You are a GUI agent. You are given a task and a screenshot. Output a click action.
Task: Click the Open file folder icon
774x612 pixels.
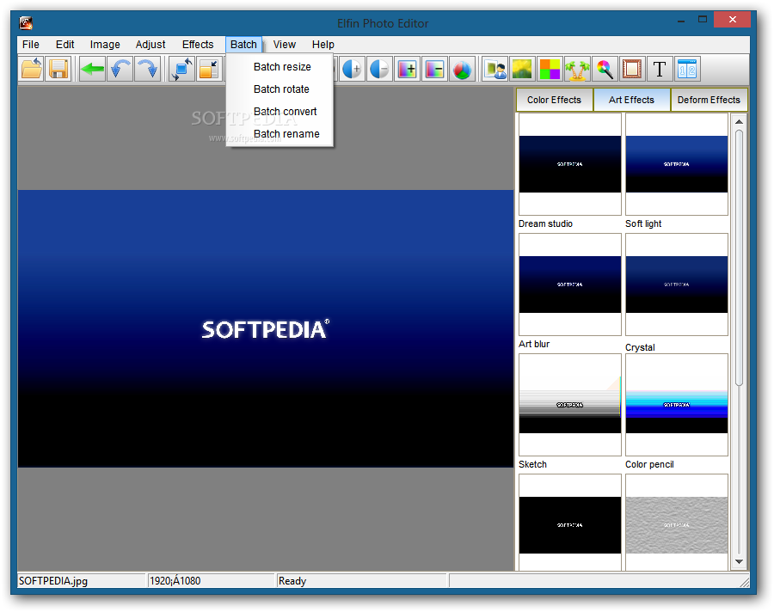(x=32, y=69)
